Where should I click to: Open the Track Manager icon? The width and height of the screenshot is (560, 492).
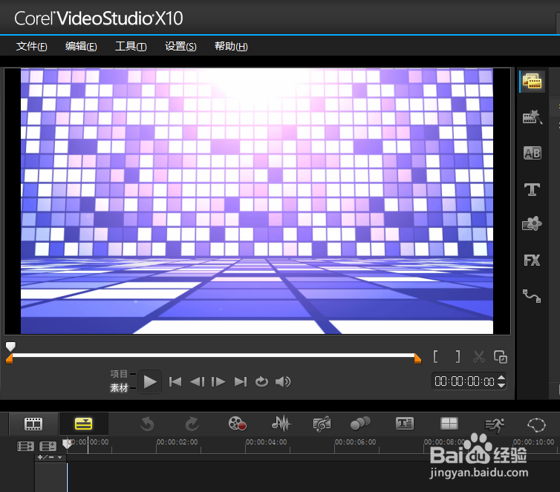(48, 446)
